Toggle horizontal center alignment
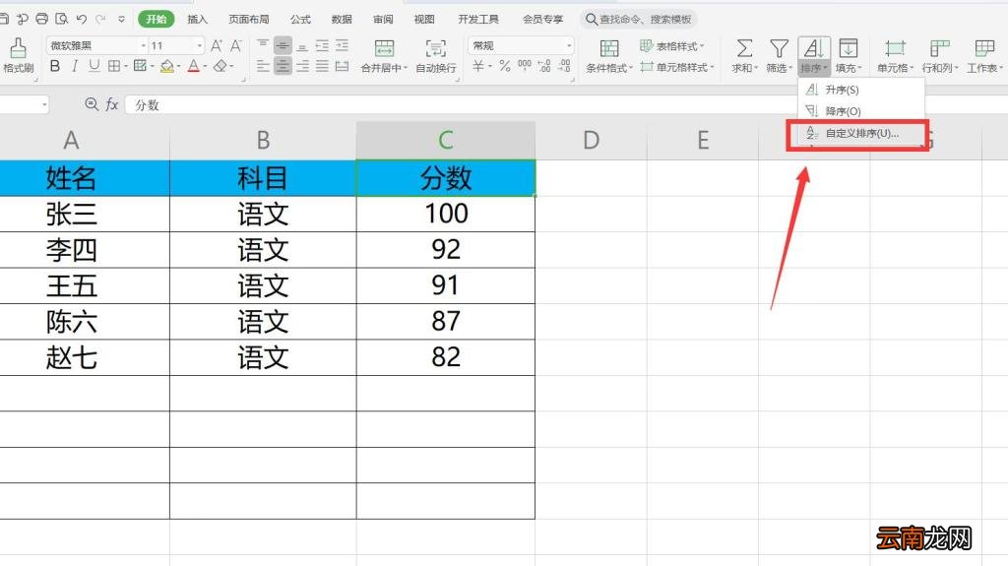1008x566 pixels. [283, 66]
